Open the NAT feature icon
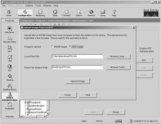This screenshot has height=124, width=161. tap(10, 49)
